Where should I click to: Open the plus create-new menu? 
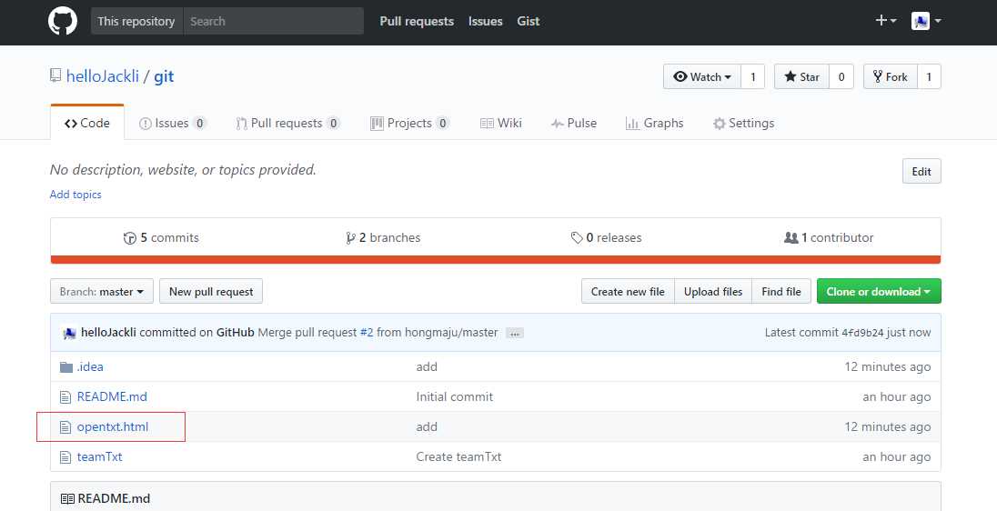(885, 21)
